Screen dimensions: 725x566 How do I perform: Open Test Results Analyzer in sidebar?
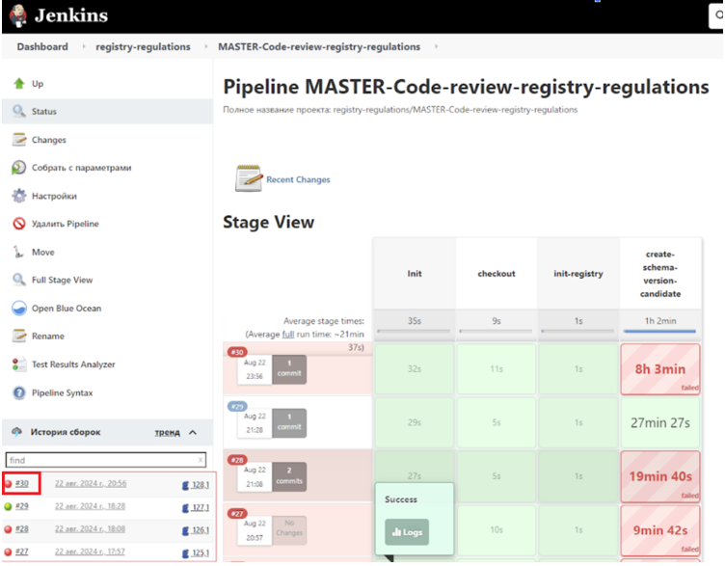pos(73,364)
